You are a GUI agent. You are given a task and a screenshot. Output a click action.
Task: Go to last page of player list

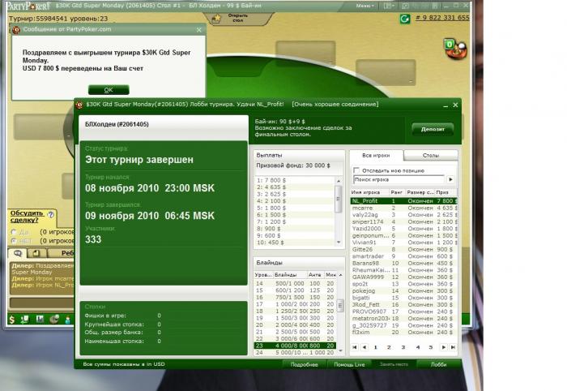453,347
